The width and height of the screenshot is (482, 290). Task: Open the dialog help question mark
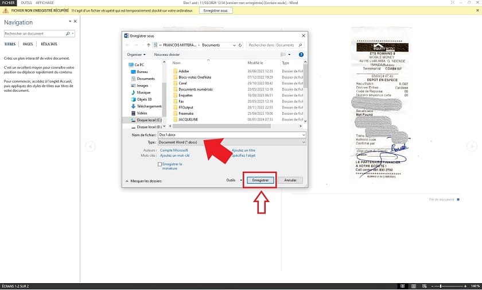pos(301,55)
